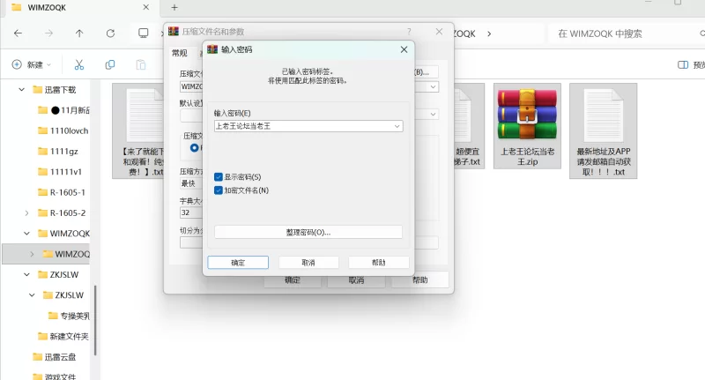The image size is (705, 380).
Task: Close the 压缩文件名和参数 dialog
Action: click(439, 32)
